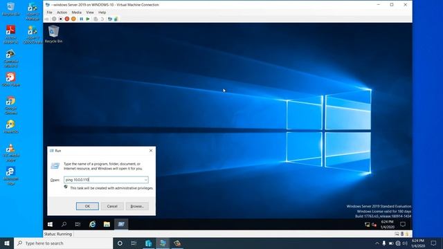This screenshot has height=249, width=443.
Task: Open the host clock showing 6:24 PM
Action: [x=418, y=243]
